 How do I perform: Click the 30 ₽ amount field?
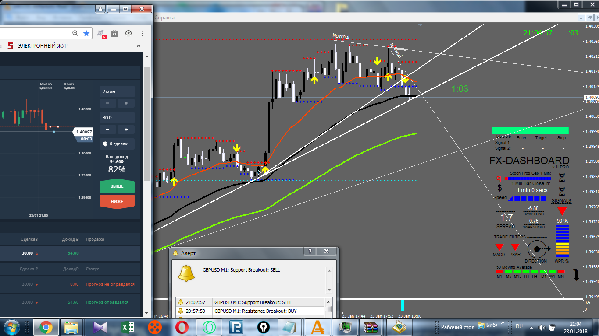tap(117, 118)
